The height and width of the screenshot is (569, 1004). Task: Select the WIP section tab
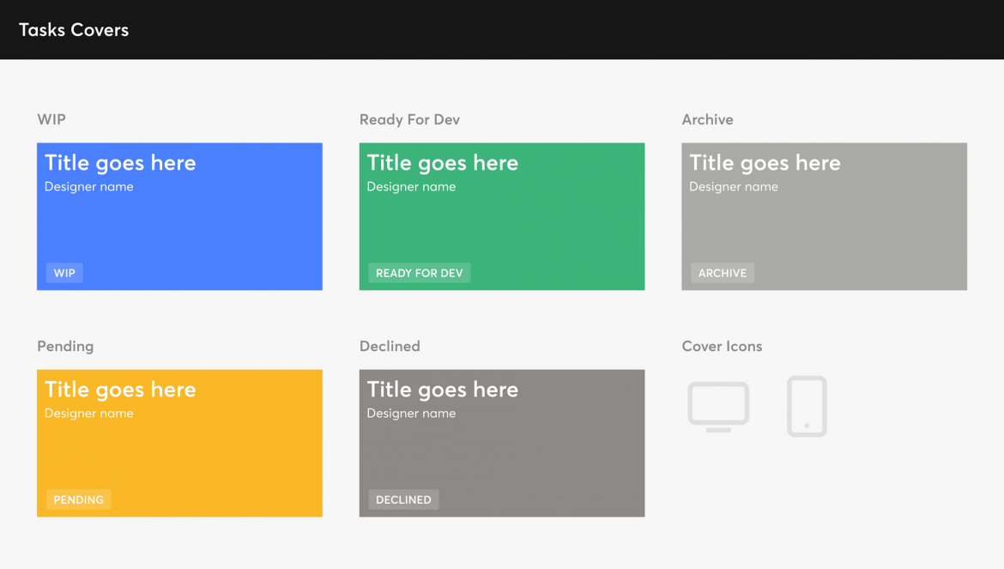[51, 119]
